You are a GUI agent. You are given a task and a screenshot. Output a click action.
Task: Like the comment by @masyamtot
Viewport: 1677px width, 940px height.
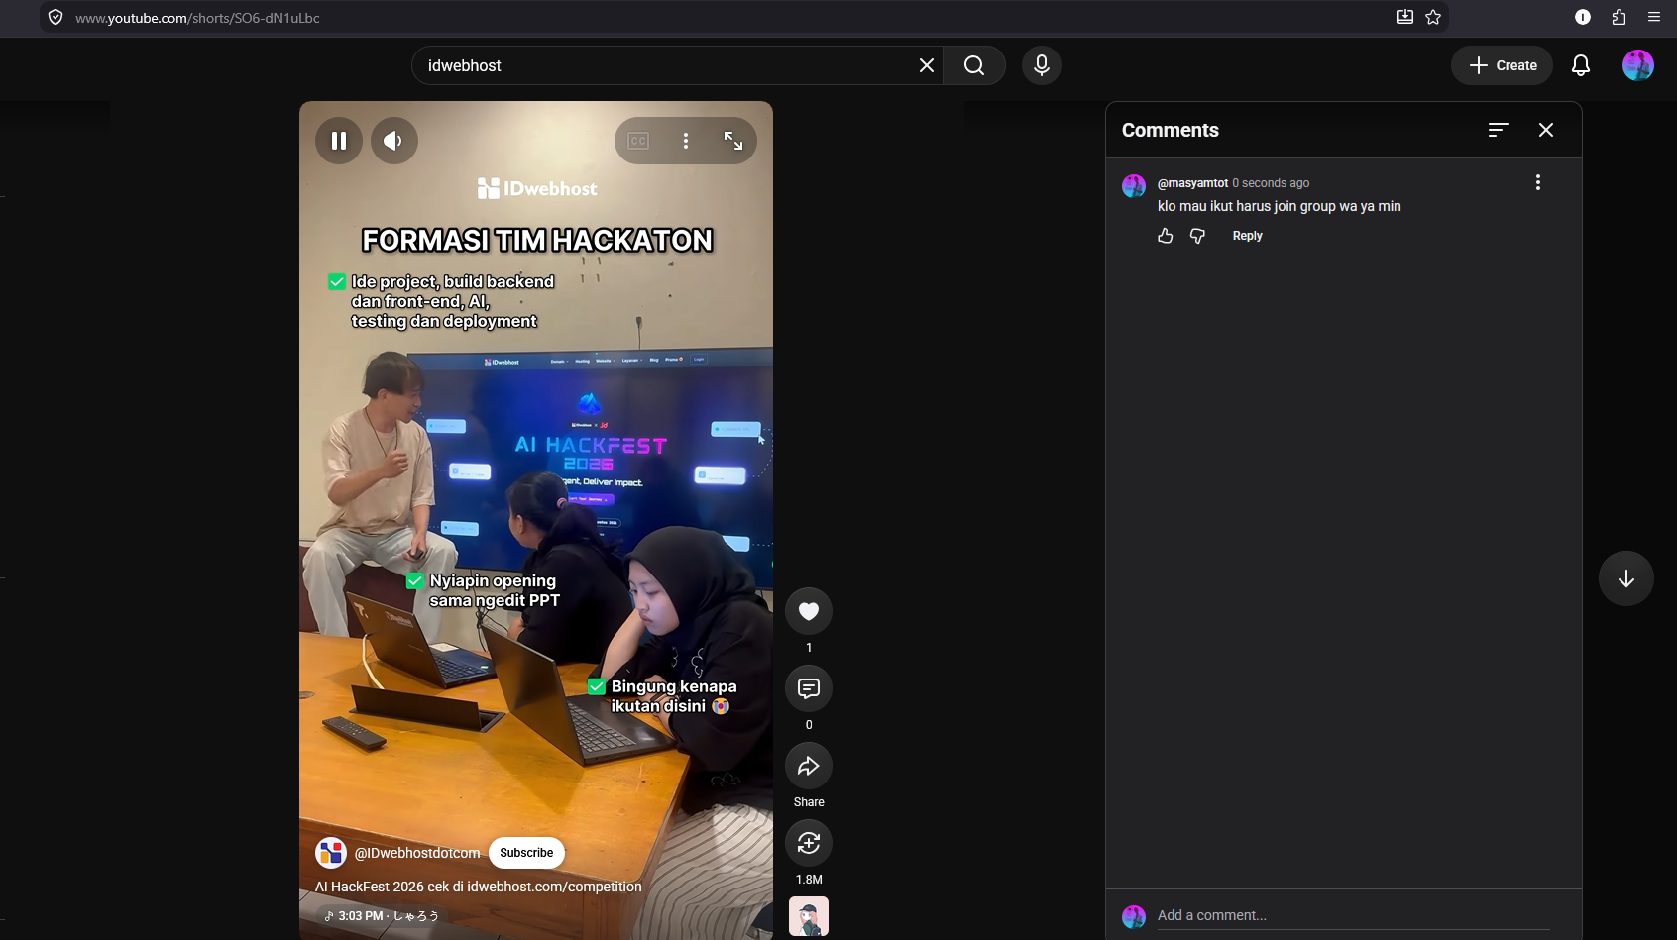pyautogui.click(x=1166, y=236)
